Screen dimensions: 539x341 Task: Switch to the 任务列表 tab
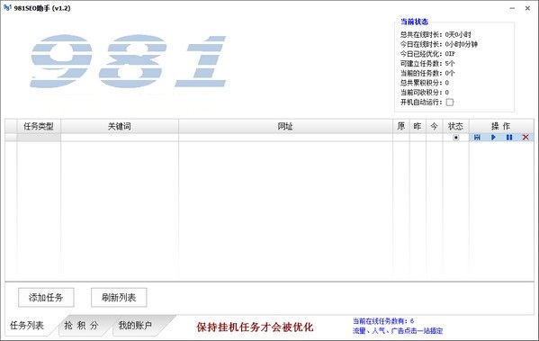[27, 325]
